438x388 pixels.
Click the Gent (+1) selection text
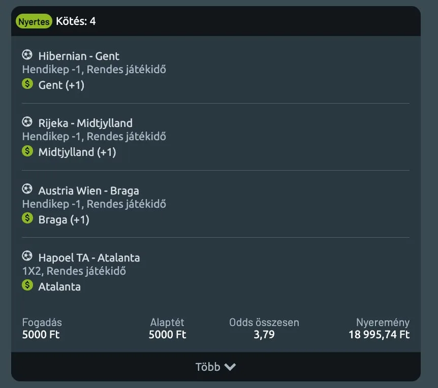(x=61, y=85)
